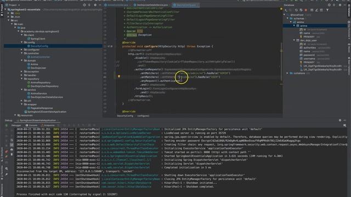Collapse the service package arrow
Screen dimensions: 351x197
point(22,90)
